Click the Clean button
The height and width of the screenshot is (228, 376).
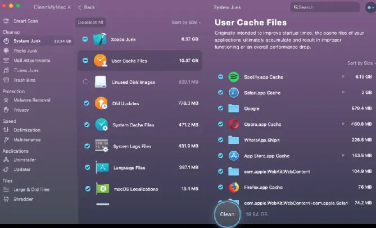tap(227, 215)
